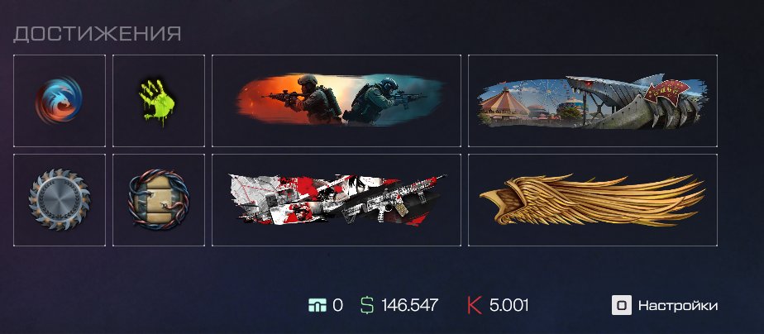Image resolution: width=764 pixels, height=334 pixels.
Task: Click the green dripping handprint achievement
Action: [159, 100]
